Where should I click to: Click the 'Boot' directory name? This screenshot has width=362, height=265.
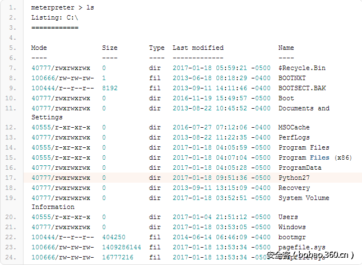(286, 99)
